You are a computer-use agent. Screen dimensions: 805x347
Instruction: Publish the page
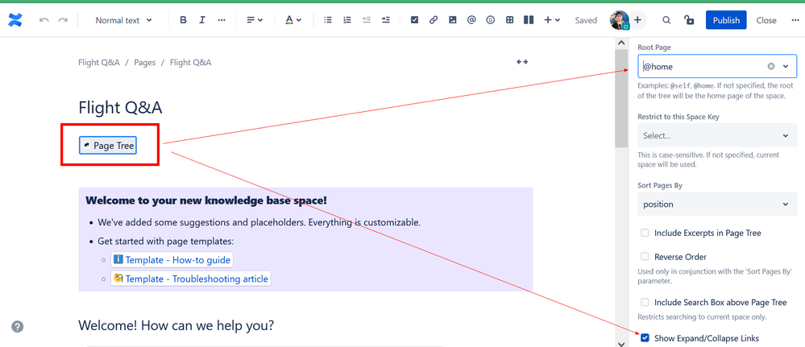click(x=726, y=20)
